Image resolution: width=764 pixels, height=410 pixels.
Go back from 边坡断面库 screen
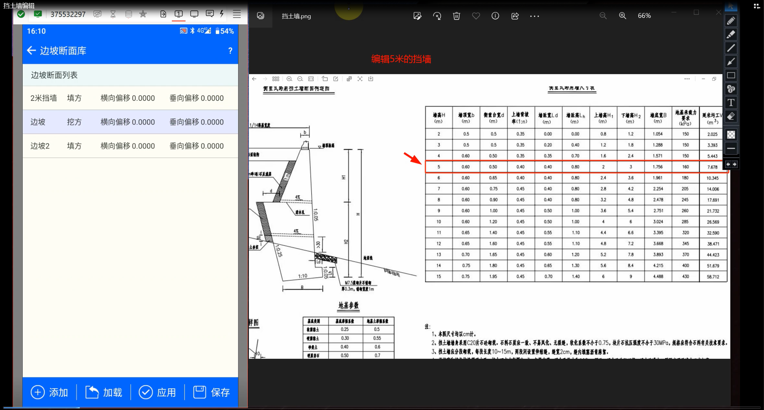31,51
